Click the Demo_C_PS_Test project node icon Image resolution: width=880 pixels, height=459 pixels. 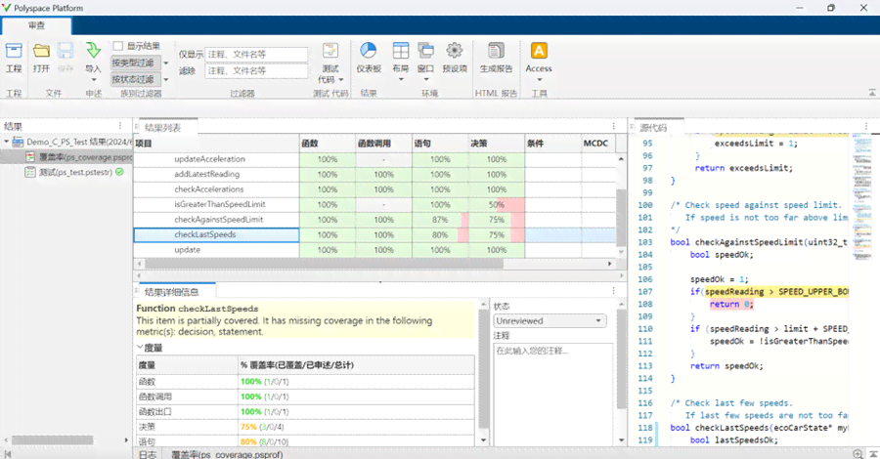click(x=18, y=142)
